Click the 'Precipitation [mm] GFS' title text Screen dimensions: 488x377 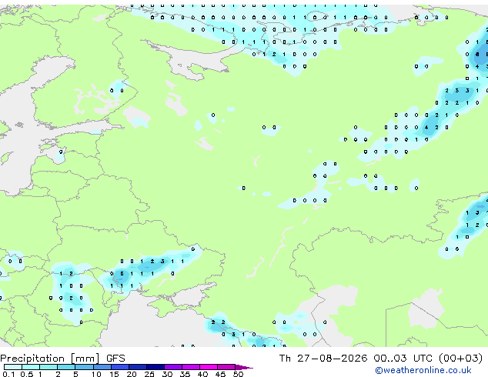62,359
